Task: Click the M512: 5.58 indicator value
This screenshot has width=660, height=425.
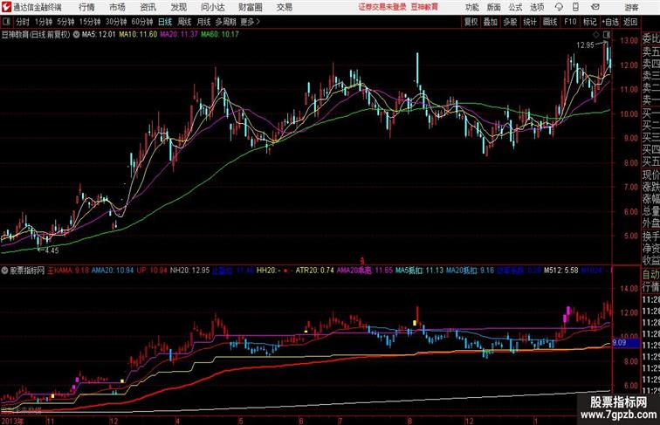Action: (x=560, y=271)
